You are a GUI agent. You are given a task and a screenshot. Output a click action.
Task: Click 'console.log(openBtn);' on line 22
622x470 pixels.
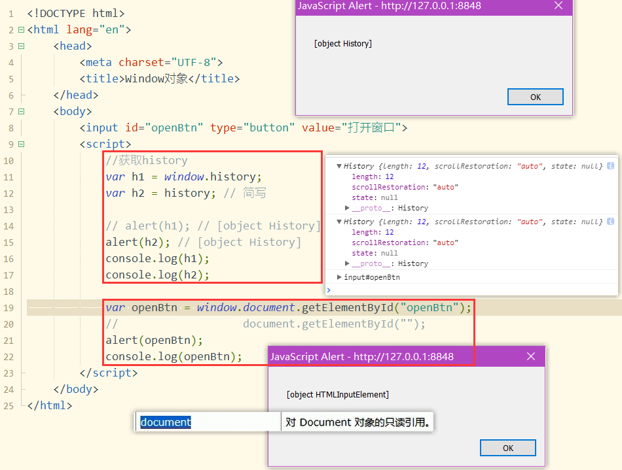(x=174, y=357)
